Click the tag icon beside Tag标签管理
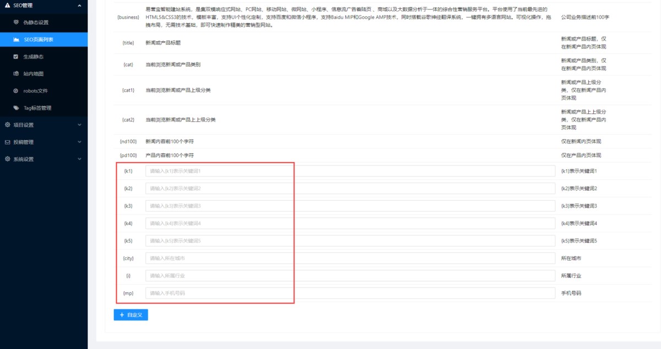 pos(17,108)
